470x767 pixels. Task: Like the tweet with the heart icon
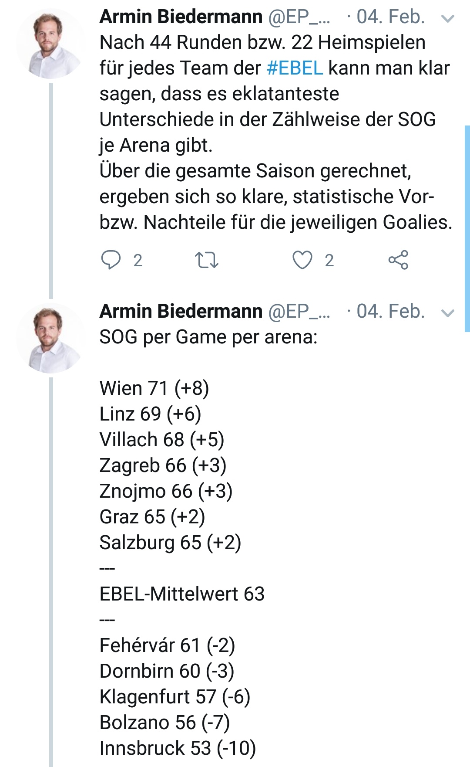pos(302,260)
